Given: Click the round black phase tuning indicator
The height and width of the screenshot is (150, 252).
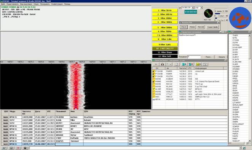Looking at the screenshot, I should pos(208,13).
